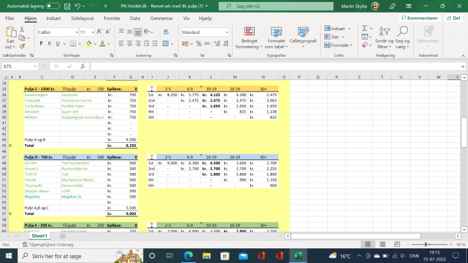Open Sortér og filtrer menu
Viewport: 468px width, 263px height.
coord(384,38)
